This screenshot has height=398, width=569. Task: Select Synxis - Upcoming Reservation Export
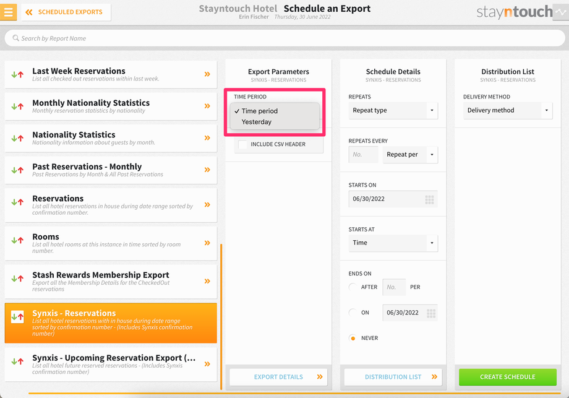coord(111,364)
